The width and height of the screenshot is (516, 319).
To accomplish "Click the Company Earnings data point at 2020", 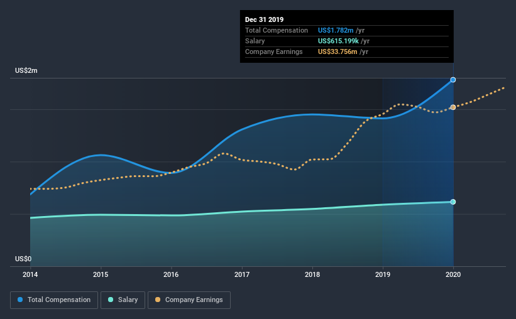I will 453,107.
